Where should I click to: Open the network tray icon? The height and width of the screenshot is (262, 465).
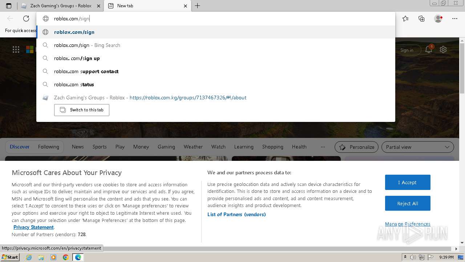[x=421, y=257]
